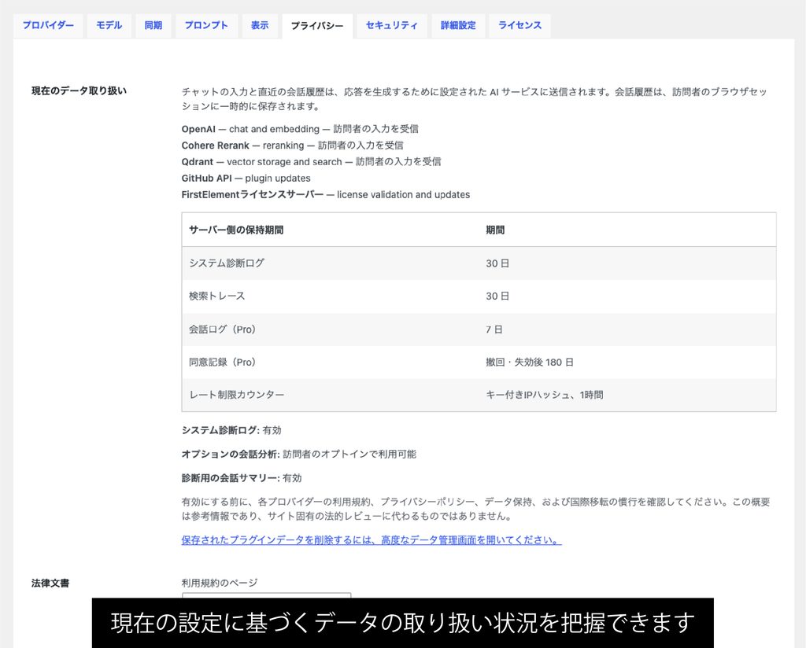Open the プロバイダー tab
The width and height of the screenshot is (806, 648).
point(48,25)
